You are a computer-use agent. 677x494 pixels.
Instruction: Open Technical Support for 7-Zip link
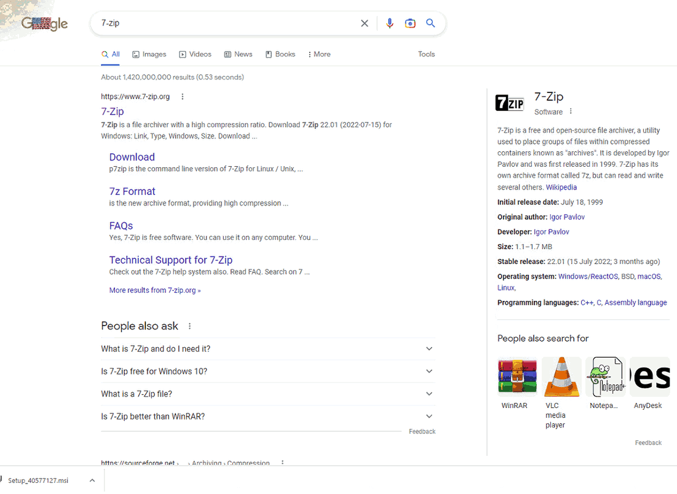[170, 260]
